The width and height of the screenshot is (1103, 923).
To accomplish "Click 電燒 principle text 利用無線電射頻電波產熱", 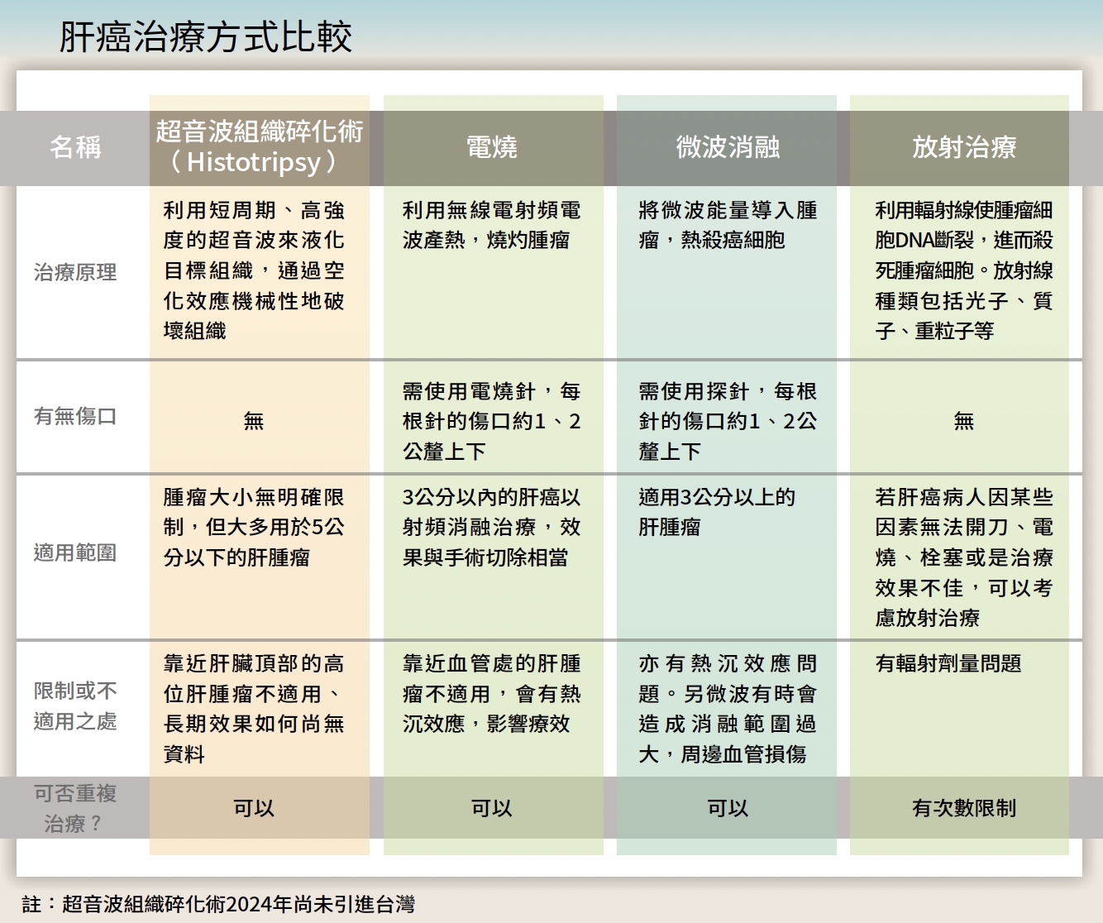I will click(x=492, y=225).
